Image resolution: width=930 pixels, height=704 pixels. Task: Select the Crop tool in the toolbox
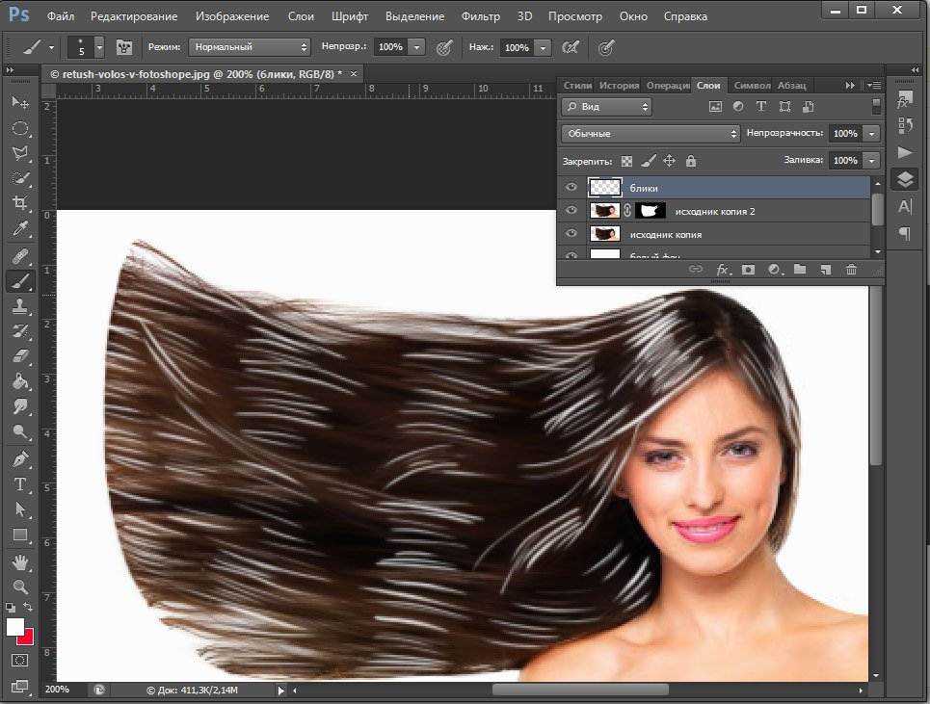click(x=19, y=203)
